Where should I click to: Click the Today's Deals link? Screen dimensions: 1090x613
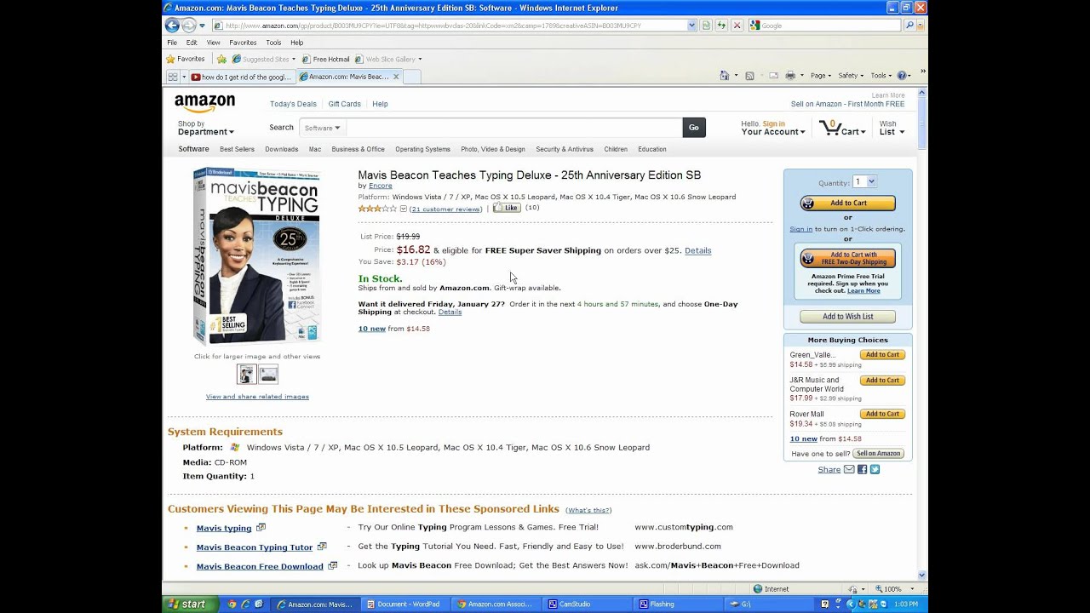pyautogui.click(x=293, y=104)
